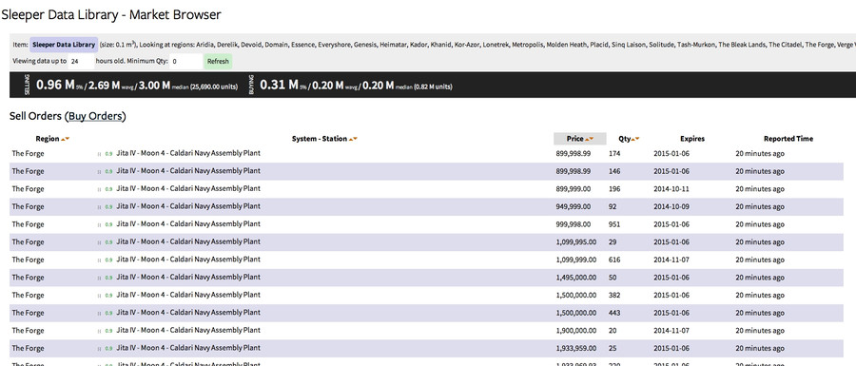Click the Expires column header
This screenshot has width=856, height=366.
692,139
